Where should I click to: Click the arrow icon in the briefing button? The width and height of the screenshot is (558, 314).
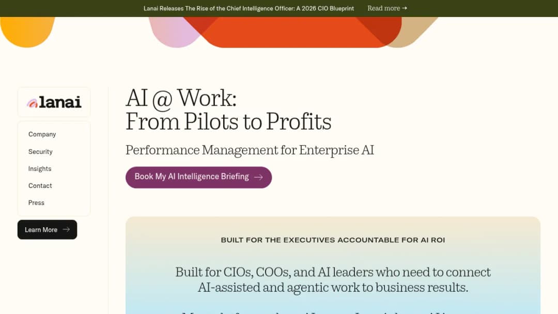coord(258,177)
